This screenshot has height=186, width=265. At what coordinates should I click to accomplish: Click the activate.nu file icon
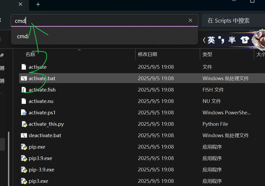[24, 101]
